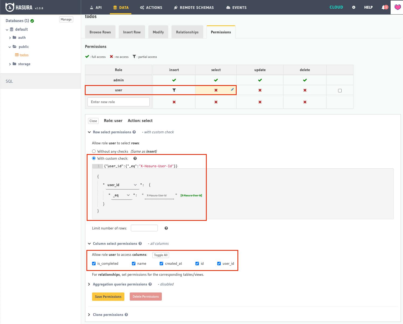The height and width of the screenshot is (324, 403).
Task: Uncheck the is_completed column checkbox
Action: 94,263
